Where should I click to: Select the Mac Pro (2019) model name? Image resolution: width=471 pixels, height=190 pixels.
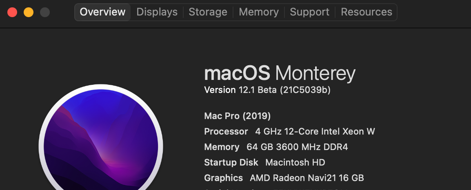(x=237, y=116)
